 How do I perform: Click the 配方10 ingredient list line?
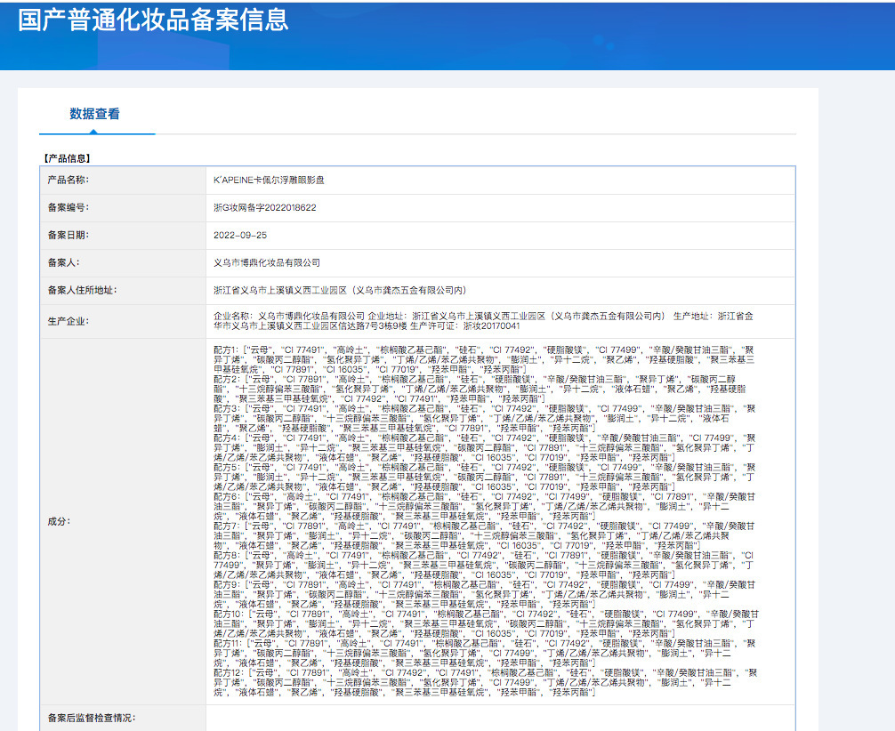487,623
